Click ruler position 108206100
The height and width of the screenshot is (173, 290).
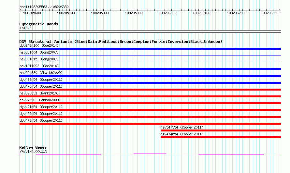(x=201, y=13)
